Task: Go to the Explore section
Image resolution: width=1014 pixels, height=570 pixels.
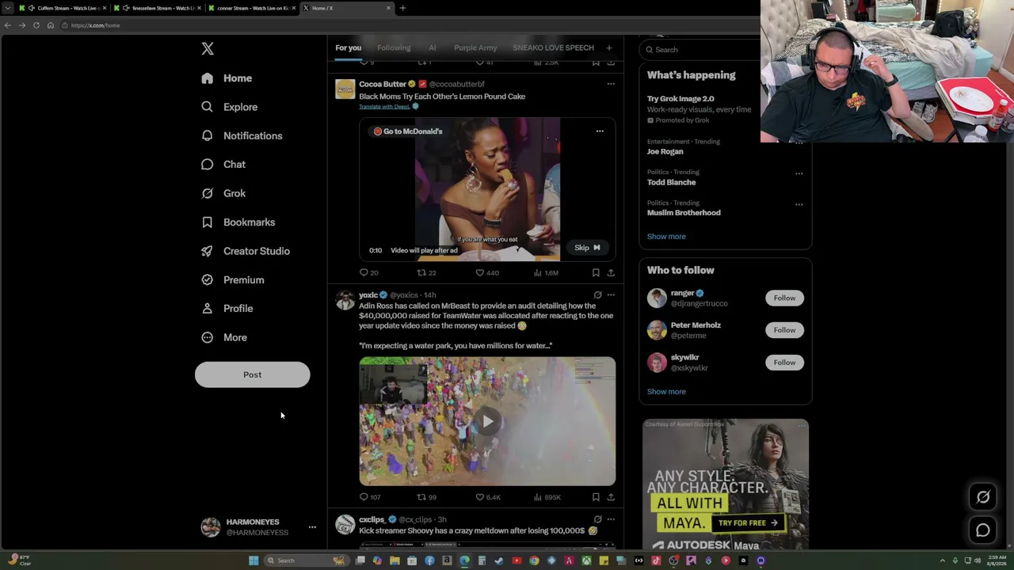Action: coord(229,107)
